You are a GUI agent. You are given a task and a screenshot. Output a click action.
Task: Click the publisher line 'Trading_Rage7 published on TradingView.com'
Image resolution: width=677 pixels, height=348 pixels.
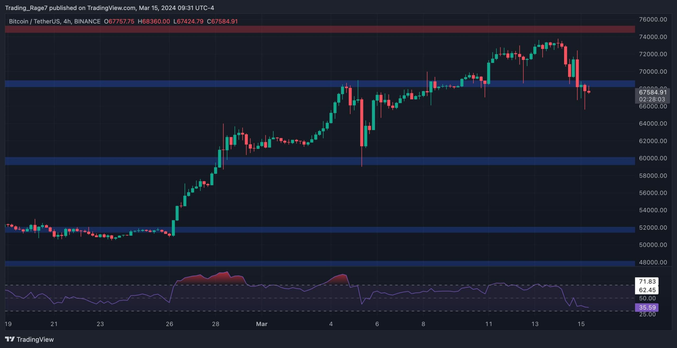pyautogui.click(x=70, y=8)
